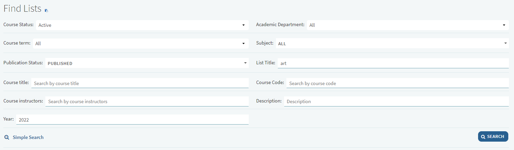This screenshot has width=514, height=150.
Task: Click the Year field showing 2022
Action: click(x=132, y=120)
